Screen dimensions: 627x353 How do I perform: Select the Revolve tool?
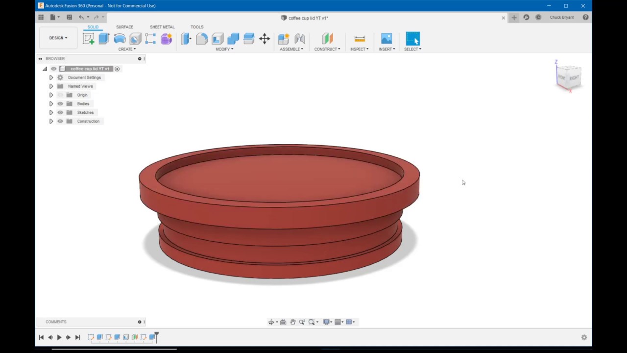120,39
